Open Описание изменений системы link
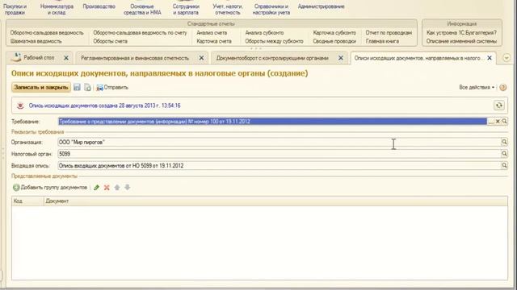517x290 pixels. 461,41
